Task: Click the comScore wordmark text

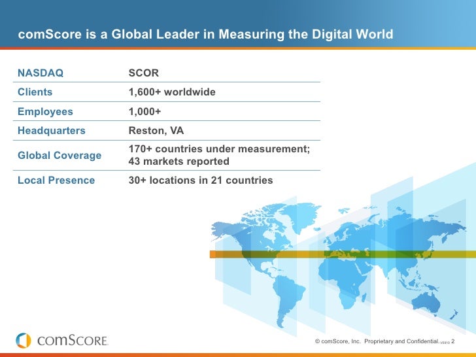Action: [x=73, y=341]
